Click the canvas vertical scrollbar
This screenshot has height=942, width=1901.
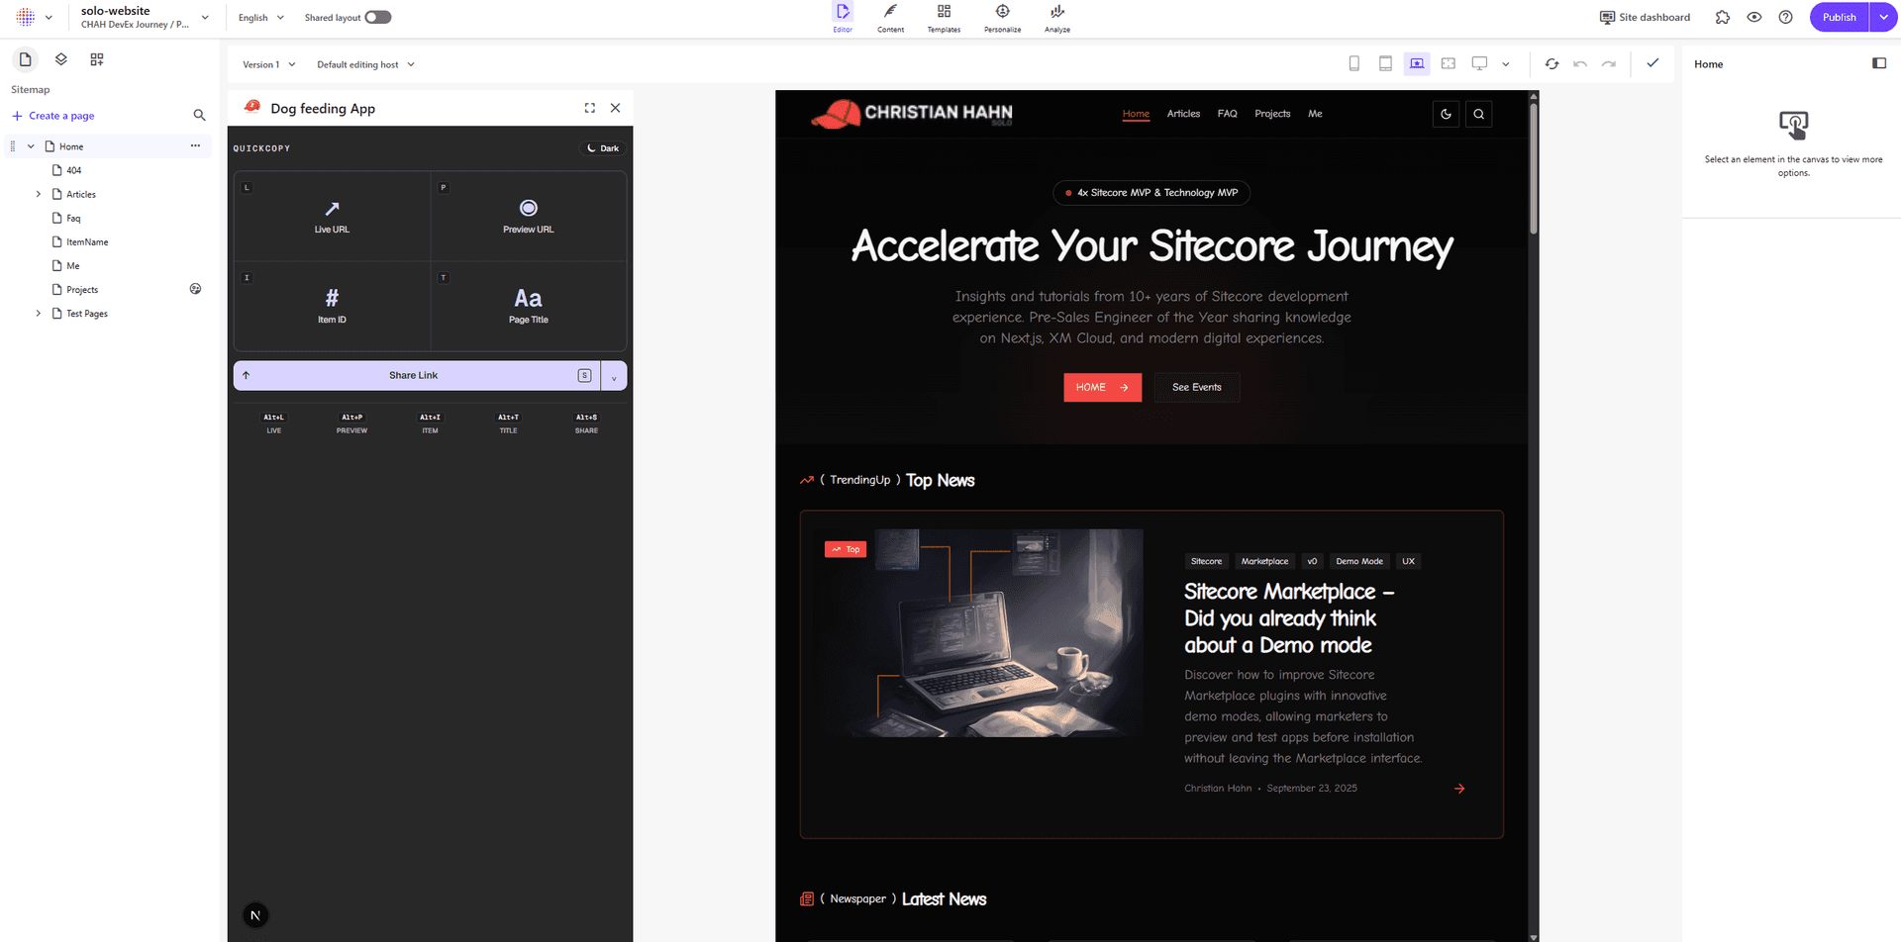[1534, 168]
